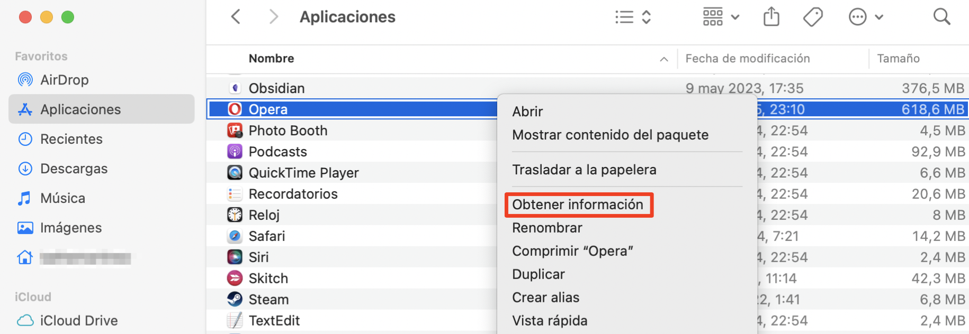Click the Siri file name
The image size is (969, 334).
(x=259, y=257)
